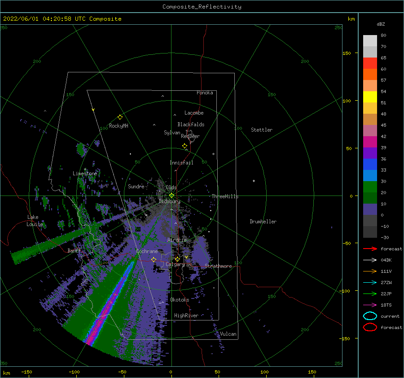Screen dimensions: 404x378
Task: Click the red forecast ellipse legend icon
Action: click(370, 327)
